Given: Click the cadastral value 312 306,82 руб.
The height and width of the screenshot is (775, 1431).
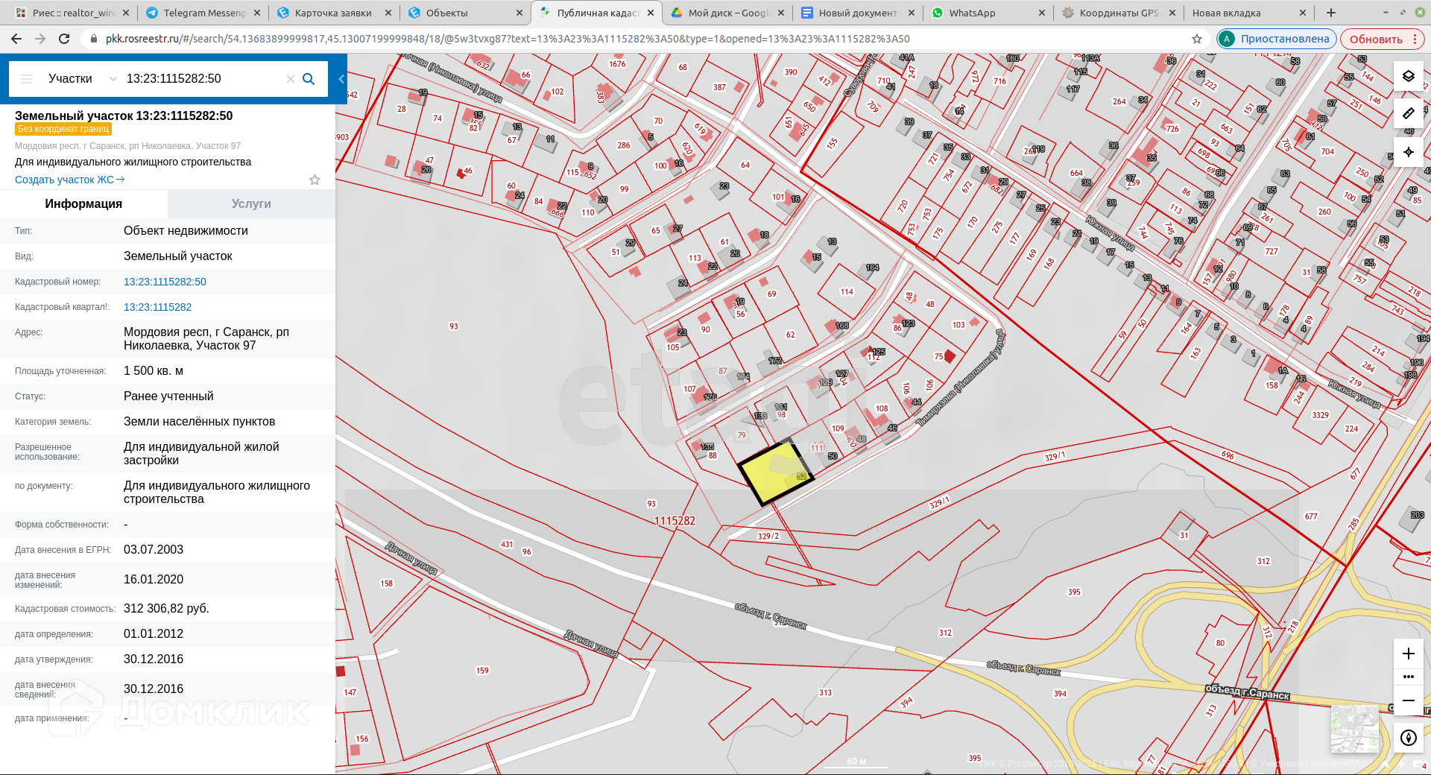Looking at the screenshot, I should tap(166, 609).
